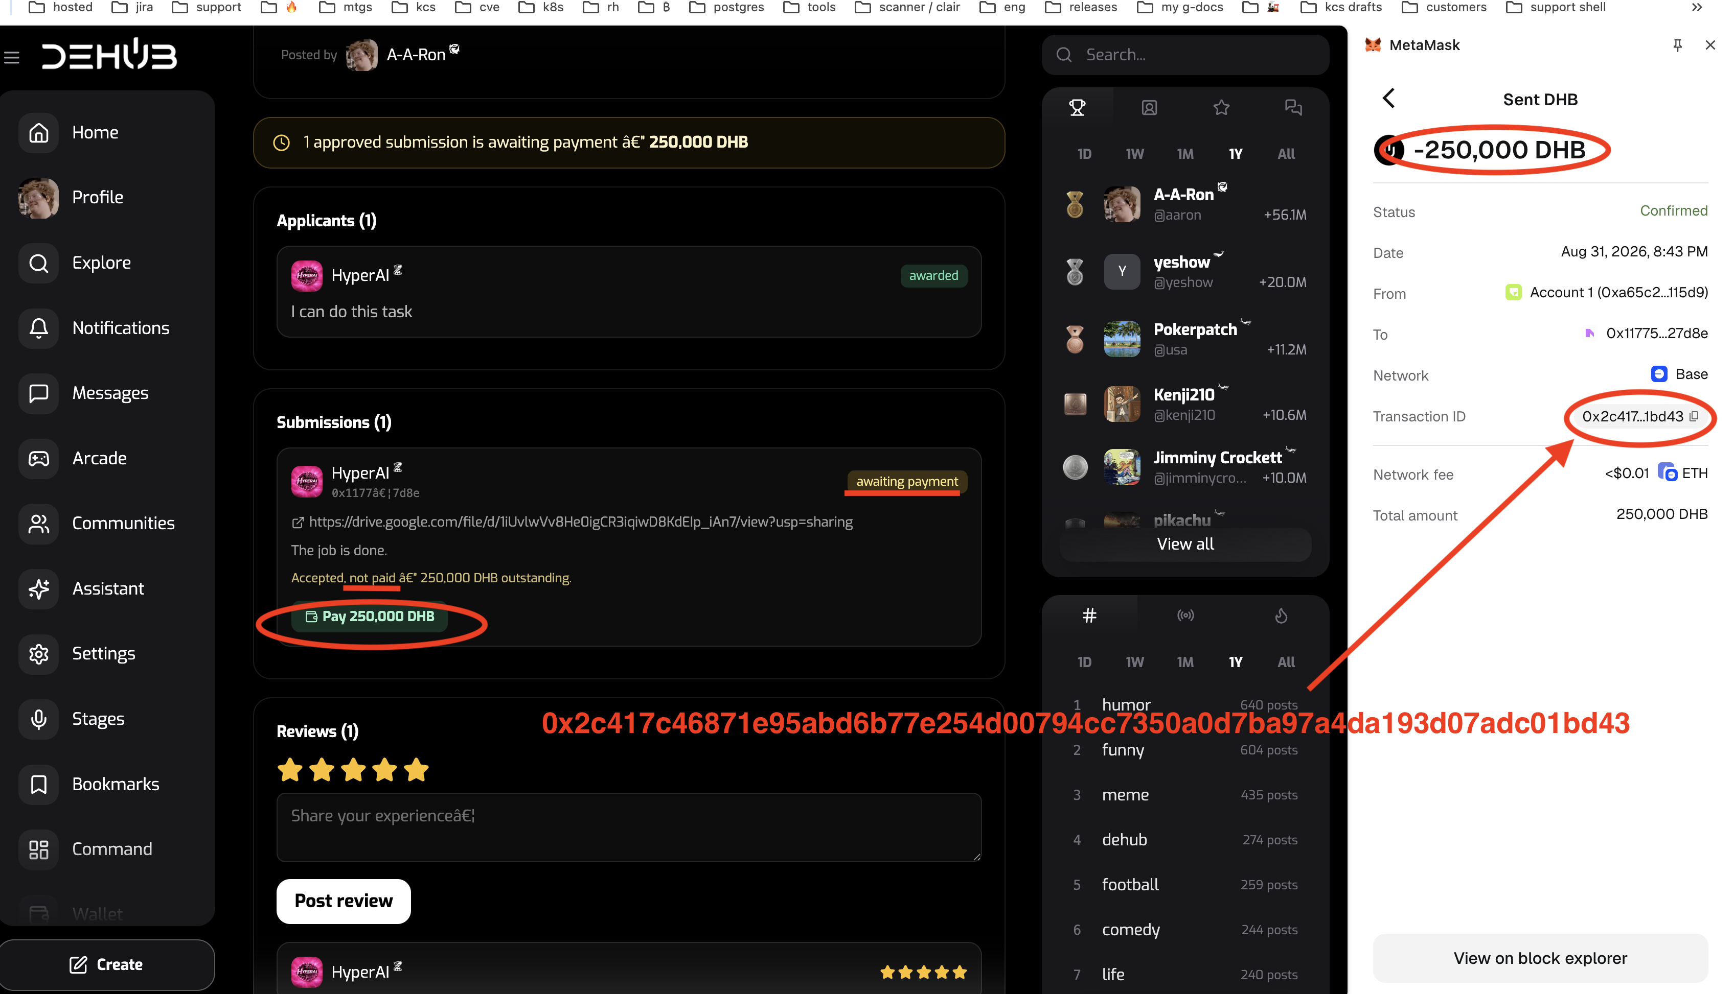This screenshot has height=994, width=1734.
Task: Open the Profile avatar in sidebar
Action: (39, 198)
